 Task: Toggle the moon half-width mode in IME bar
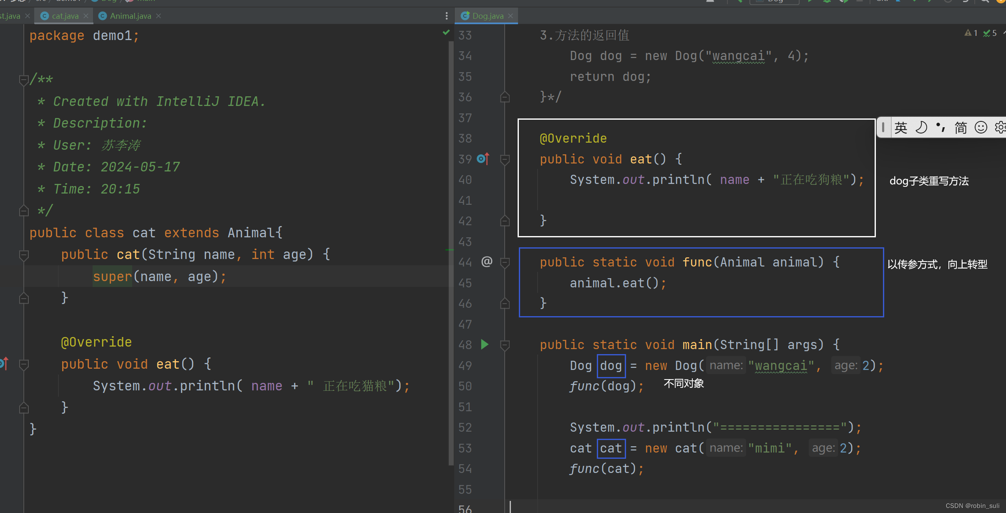(x=921, y=127)
